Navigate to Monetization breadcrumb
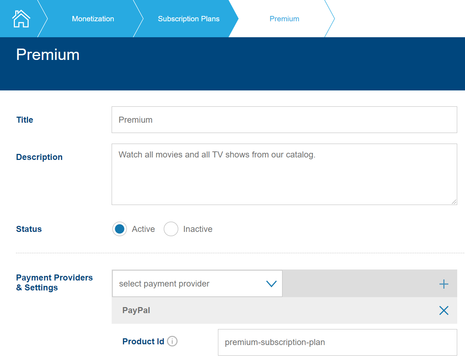 click(x=93, y=19)
